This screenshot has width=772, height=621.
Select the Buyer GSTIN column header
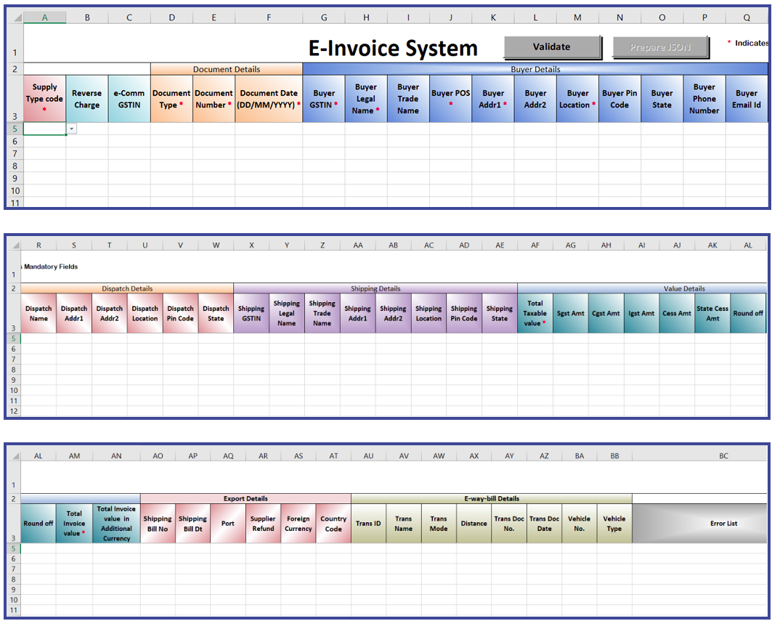pyautogui.click(x=322, y=97)
